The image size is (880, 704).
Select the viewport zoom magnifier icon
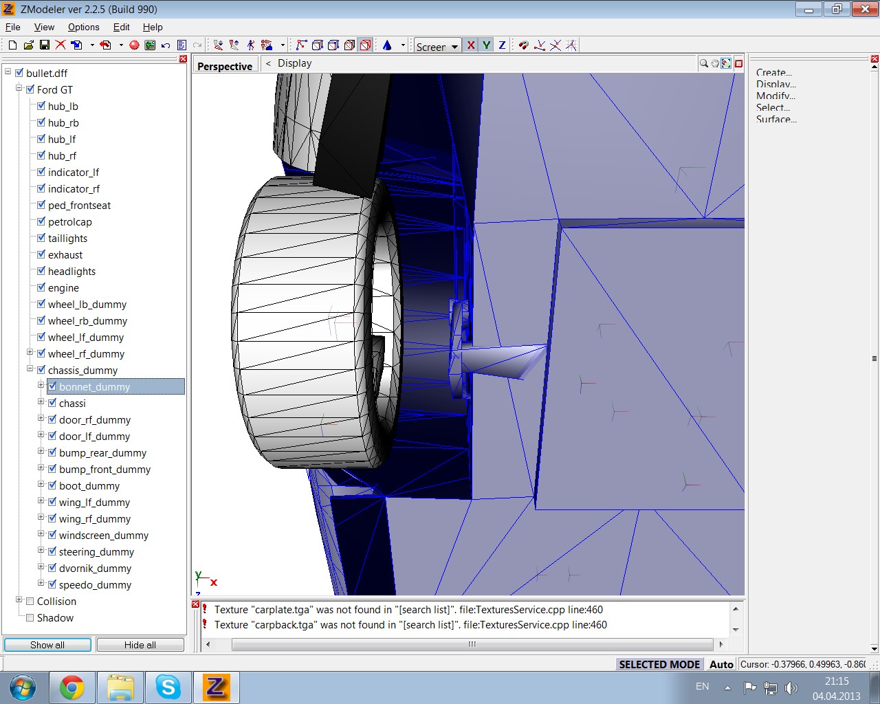(x=704, y=63)
